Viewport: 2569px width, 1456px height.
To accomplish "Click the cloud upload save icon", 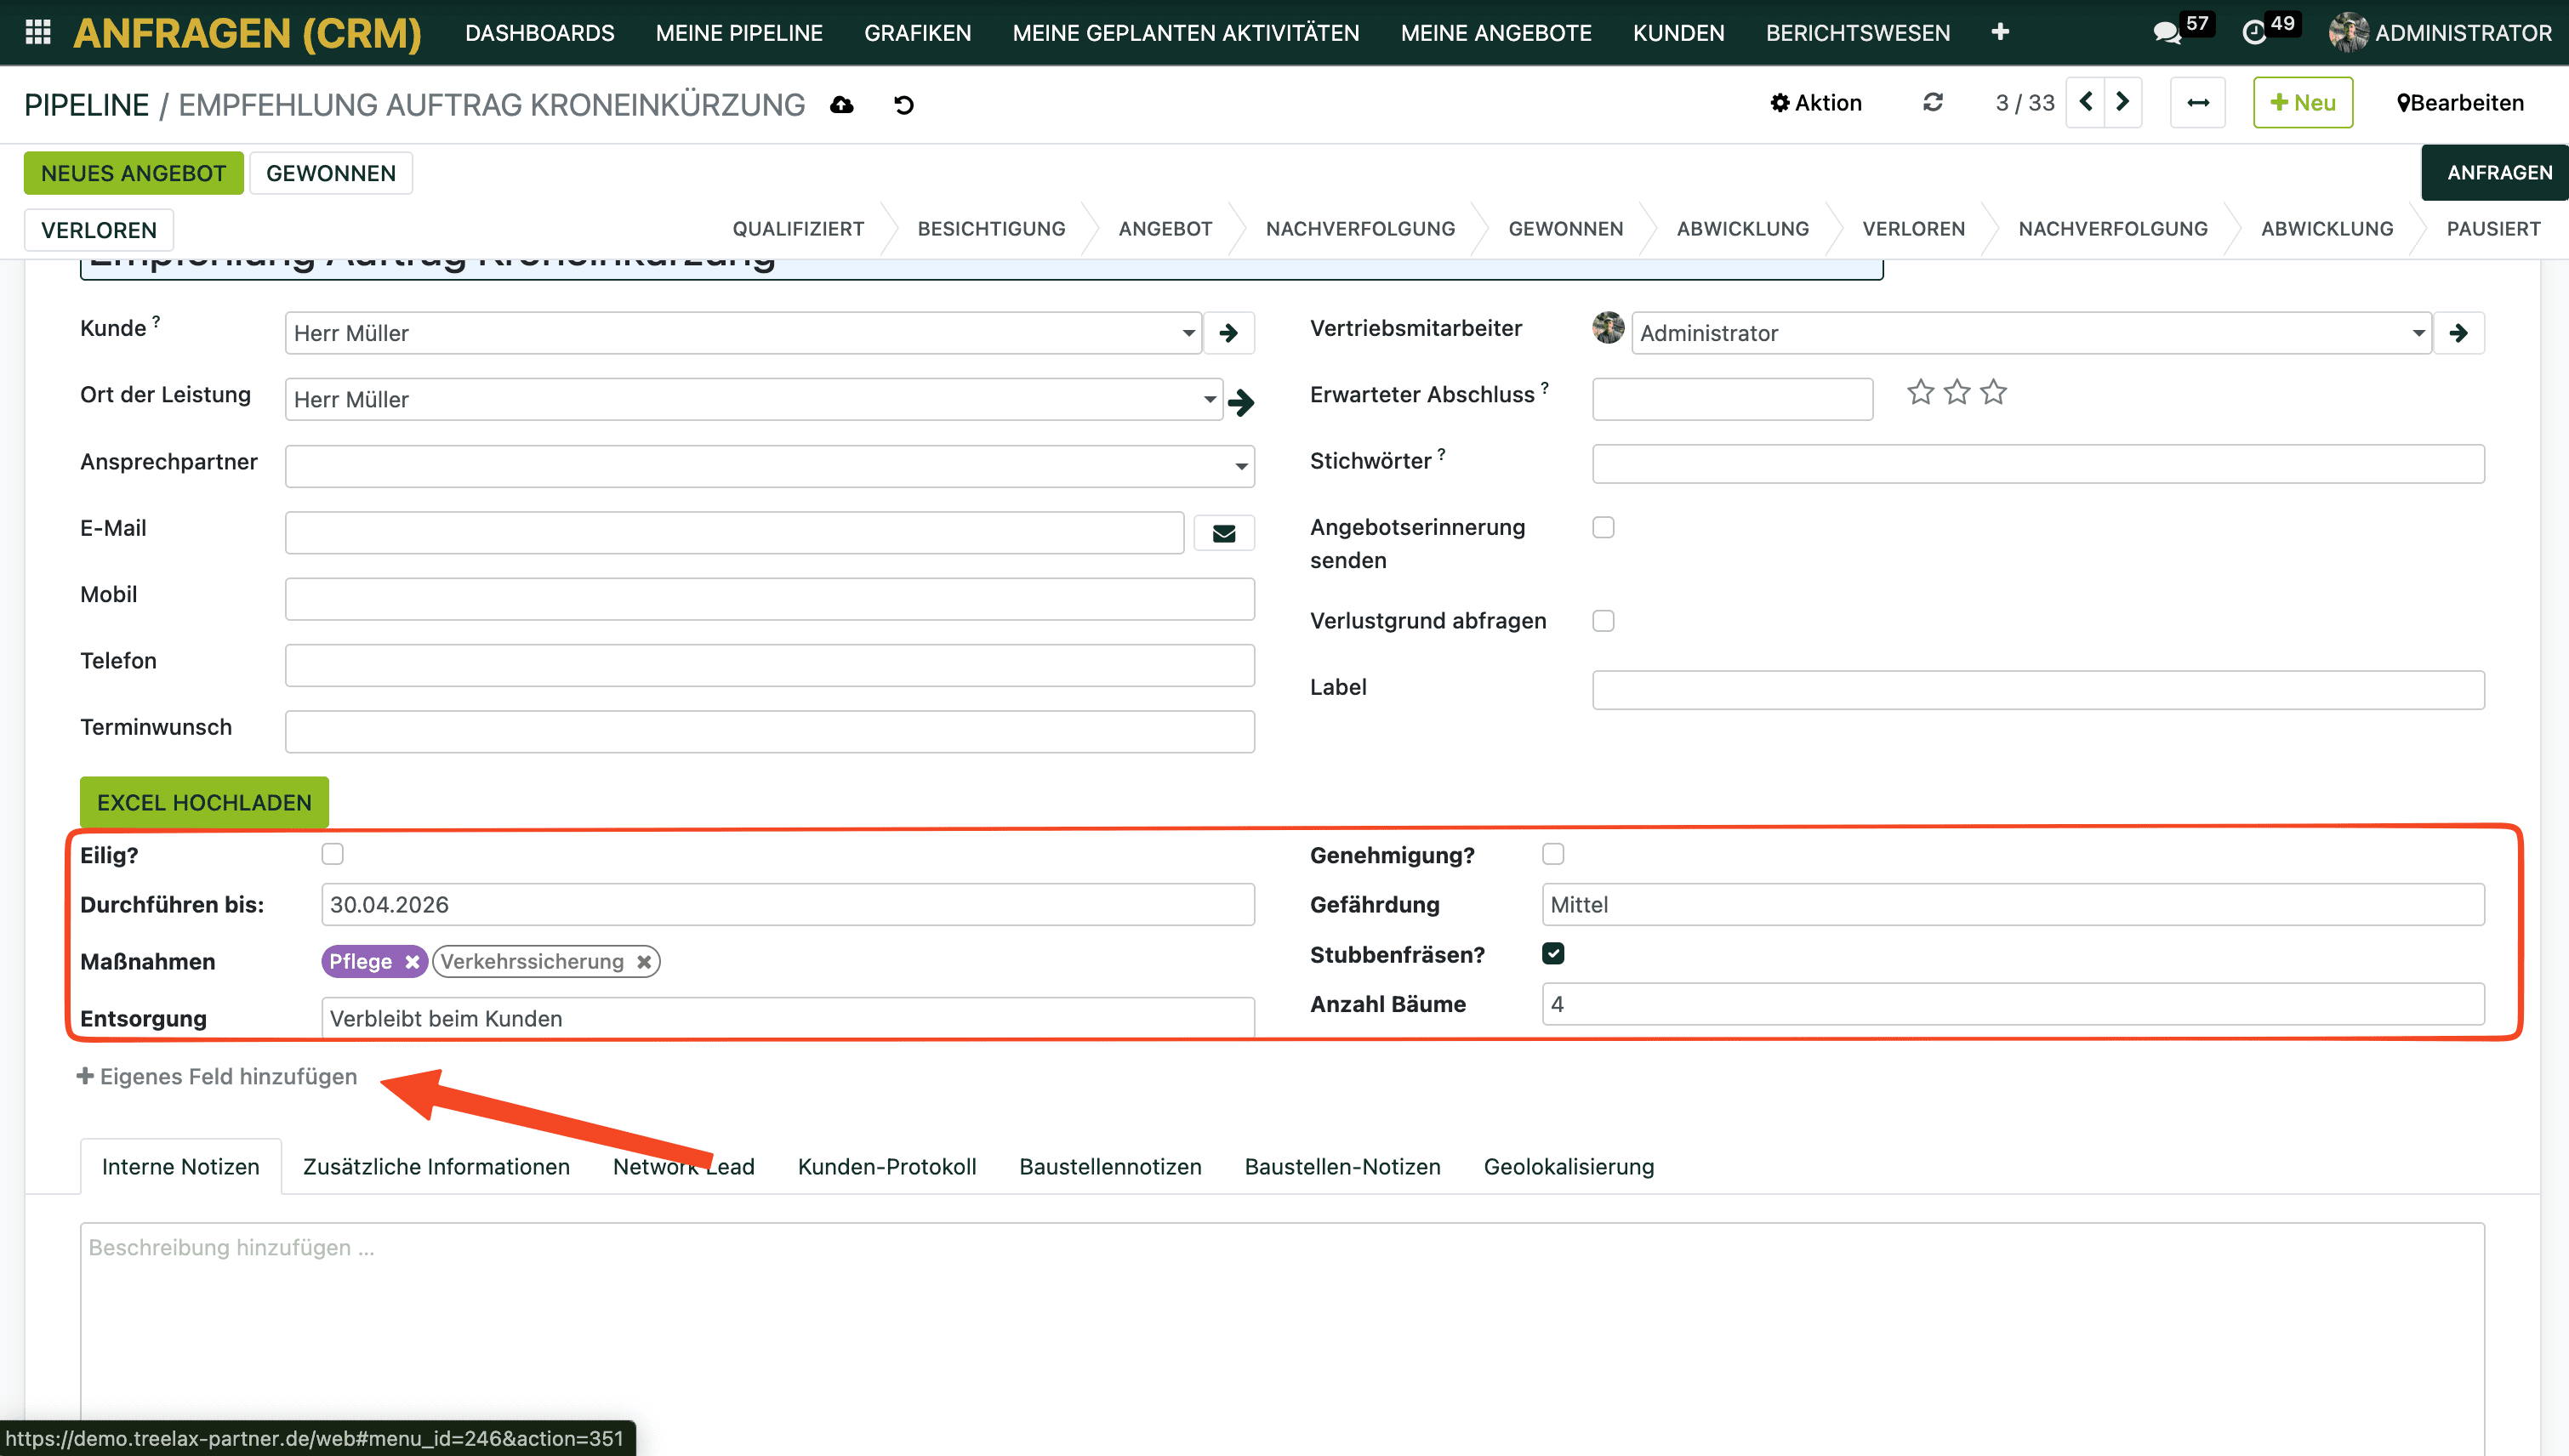I will [842, 105].
